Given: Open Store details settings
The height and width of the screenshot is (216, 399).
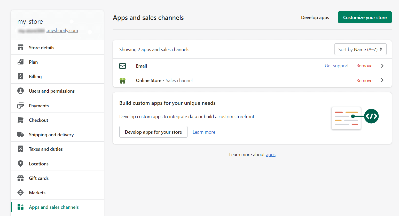Looking at the screenshot, I should 57,47.
